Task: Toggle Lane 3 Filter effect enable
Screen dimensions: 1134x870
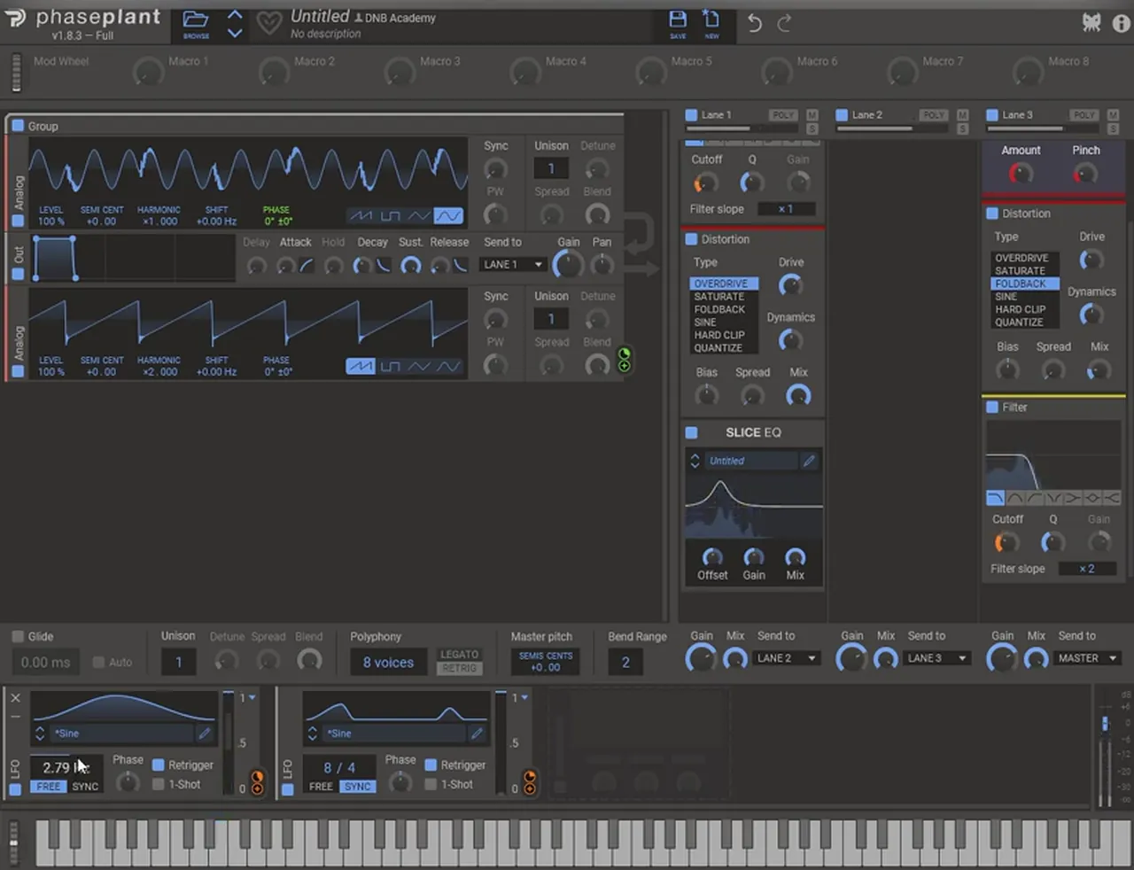Action: tap(992, 408)
